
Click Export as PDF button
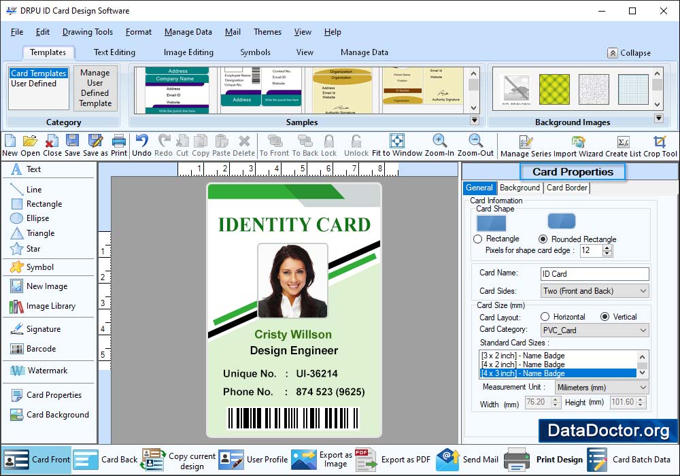pyautogui.click(x=393, y=460)
